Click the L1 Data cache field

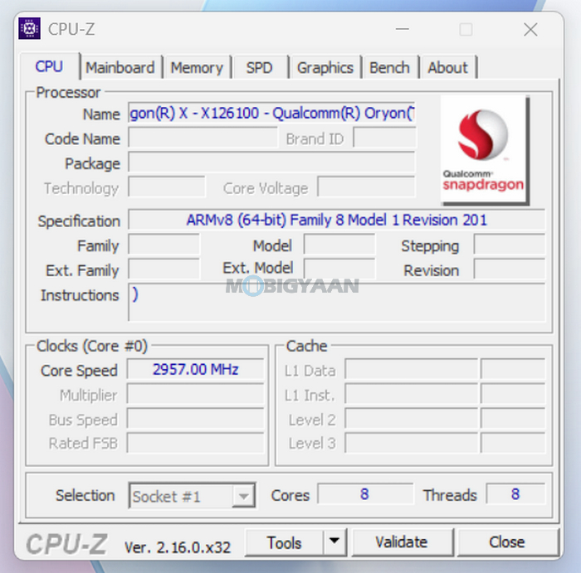(412, 369)
